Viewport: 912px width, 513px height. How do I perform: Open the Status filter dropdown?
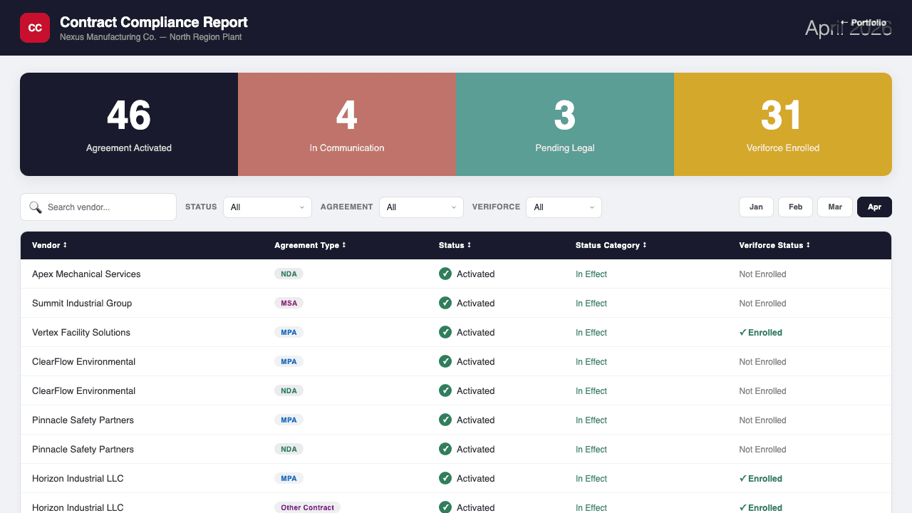[x=267, y=207]
